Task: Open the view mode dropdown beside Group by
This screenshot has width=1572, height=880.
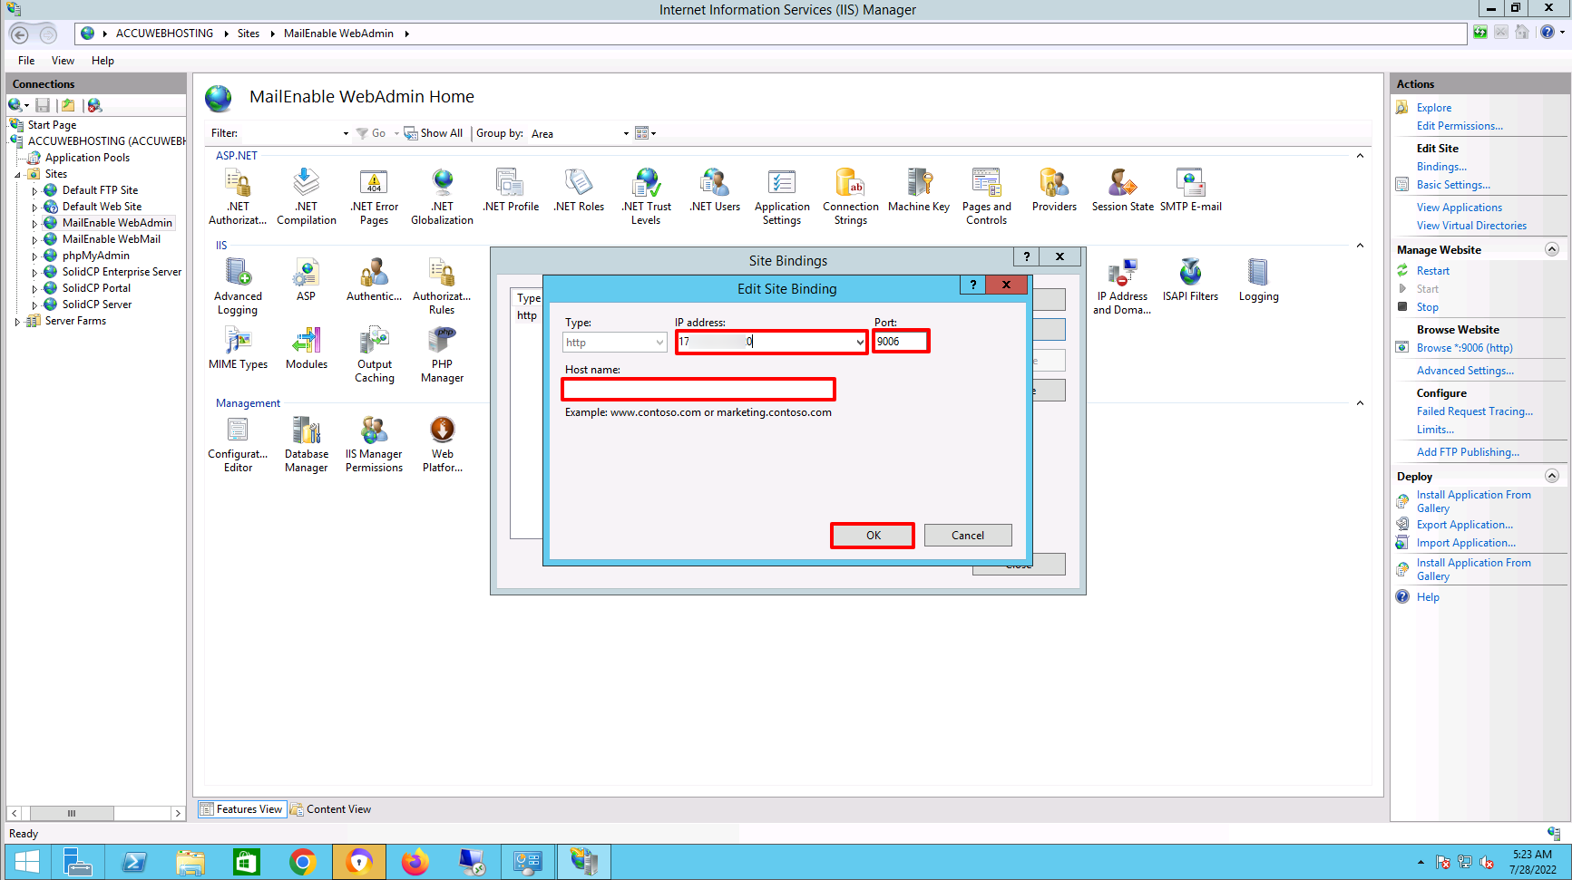Action: point(645,133)
